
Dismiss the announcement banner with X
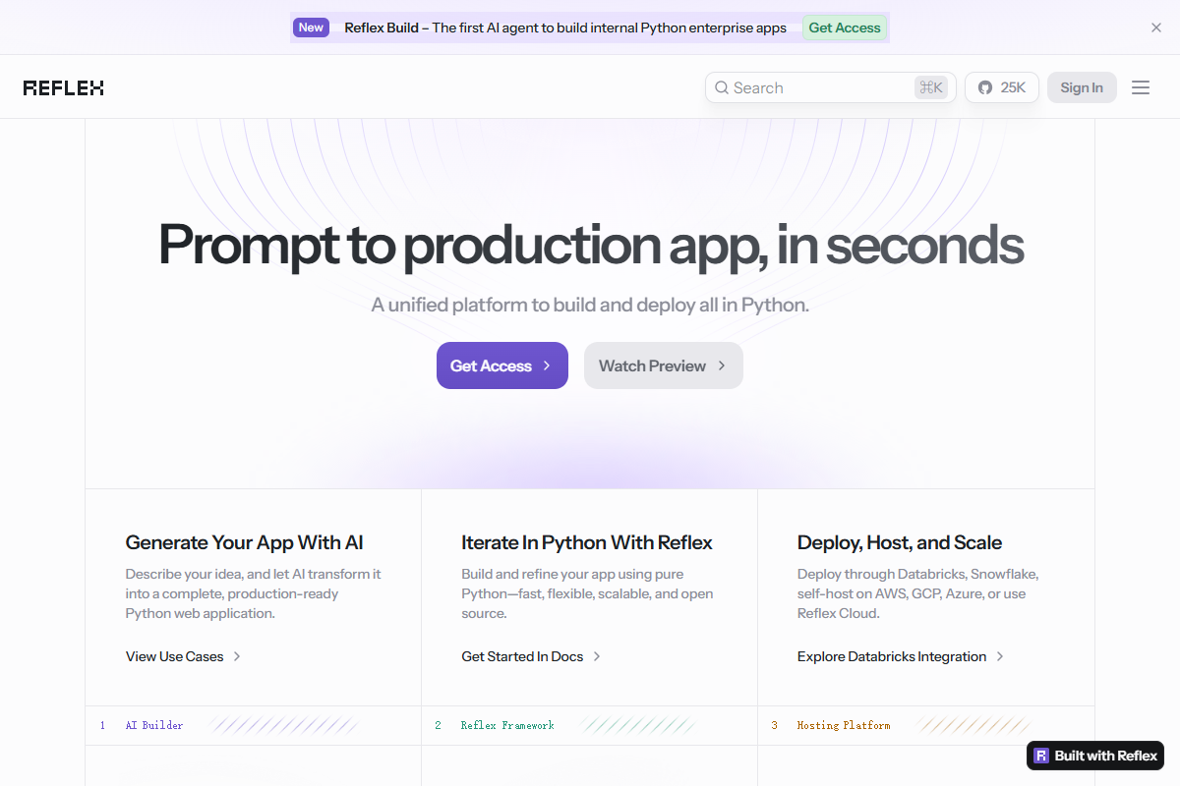pyautogui.click(x=1156, y=28)
